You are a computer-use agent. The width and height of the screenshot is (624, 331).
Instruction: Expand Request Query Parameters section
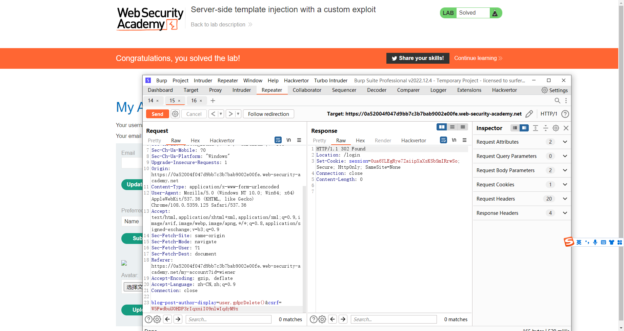click(x=565, y=156)
